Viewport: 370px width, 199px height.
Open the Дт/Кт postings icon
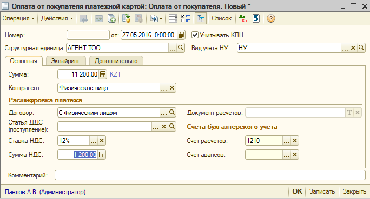pyautogui.click(x=243, y=18)
